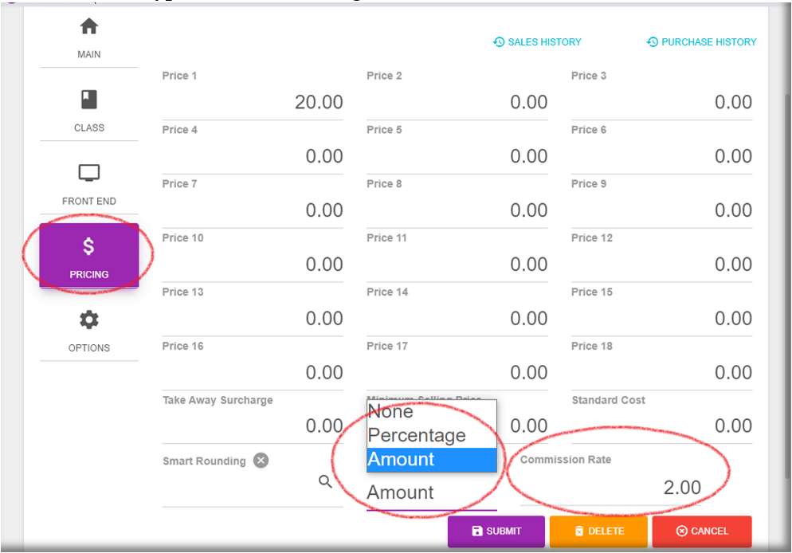Click the Sales History clock icon
The width and height of the screenshot is (792, 553).
499,42
